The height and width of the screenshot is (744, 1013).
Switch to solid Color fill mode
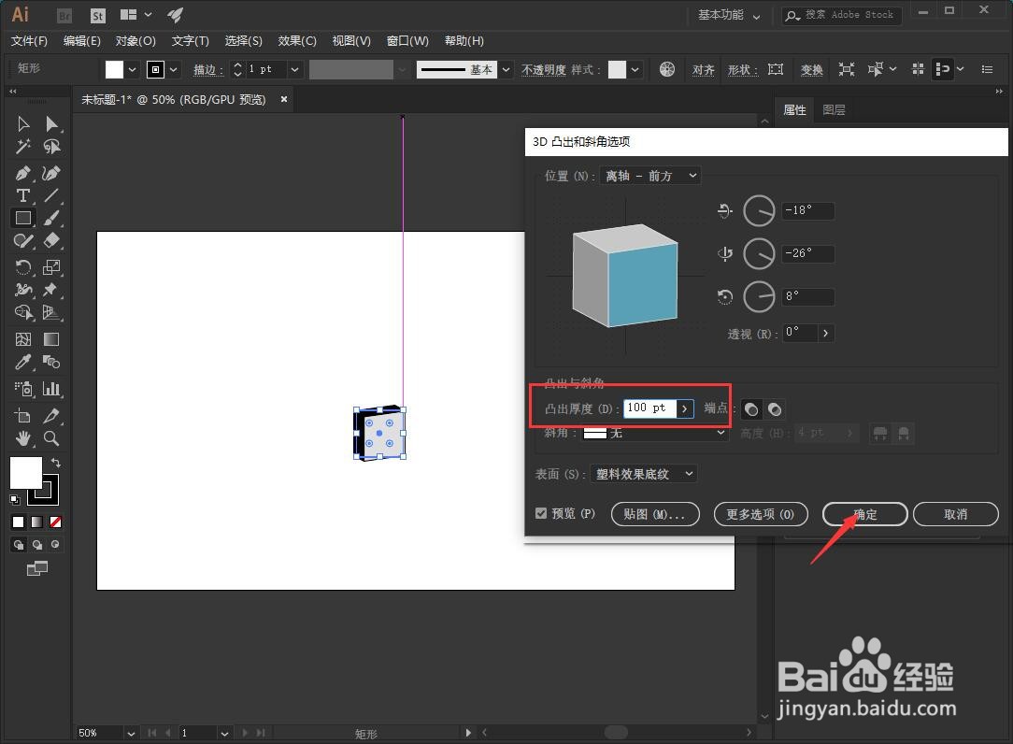[x=18, y=522]
